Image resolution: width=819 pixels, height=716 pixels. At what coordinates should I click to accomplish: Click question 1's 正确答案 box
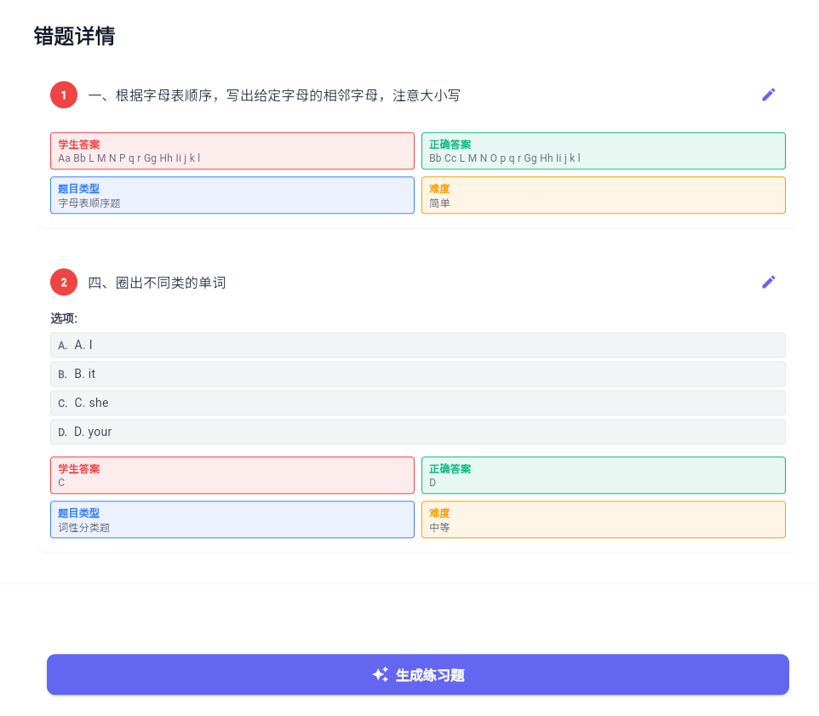click(603, 151)
